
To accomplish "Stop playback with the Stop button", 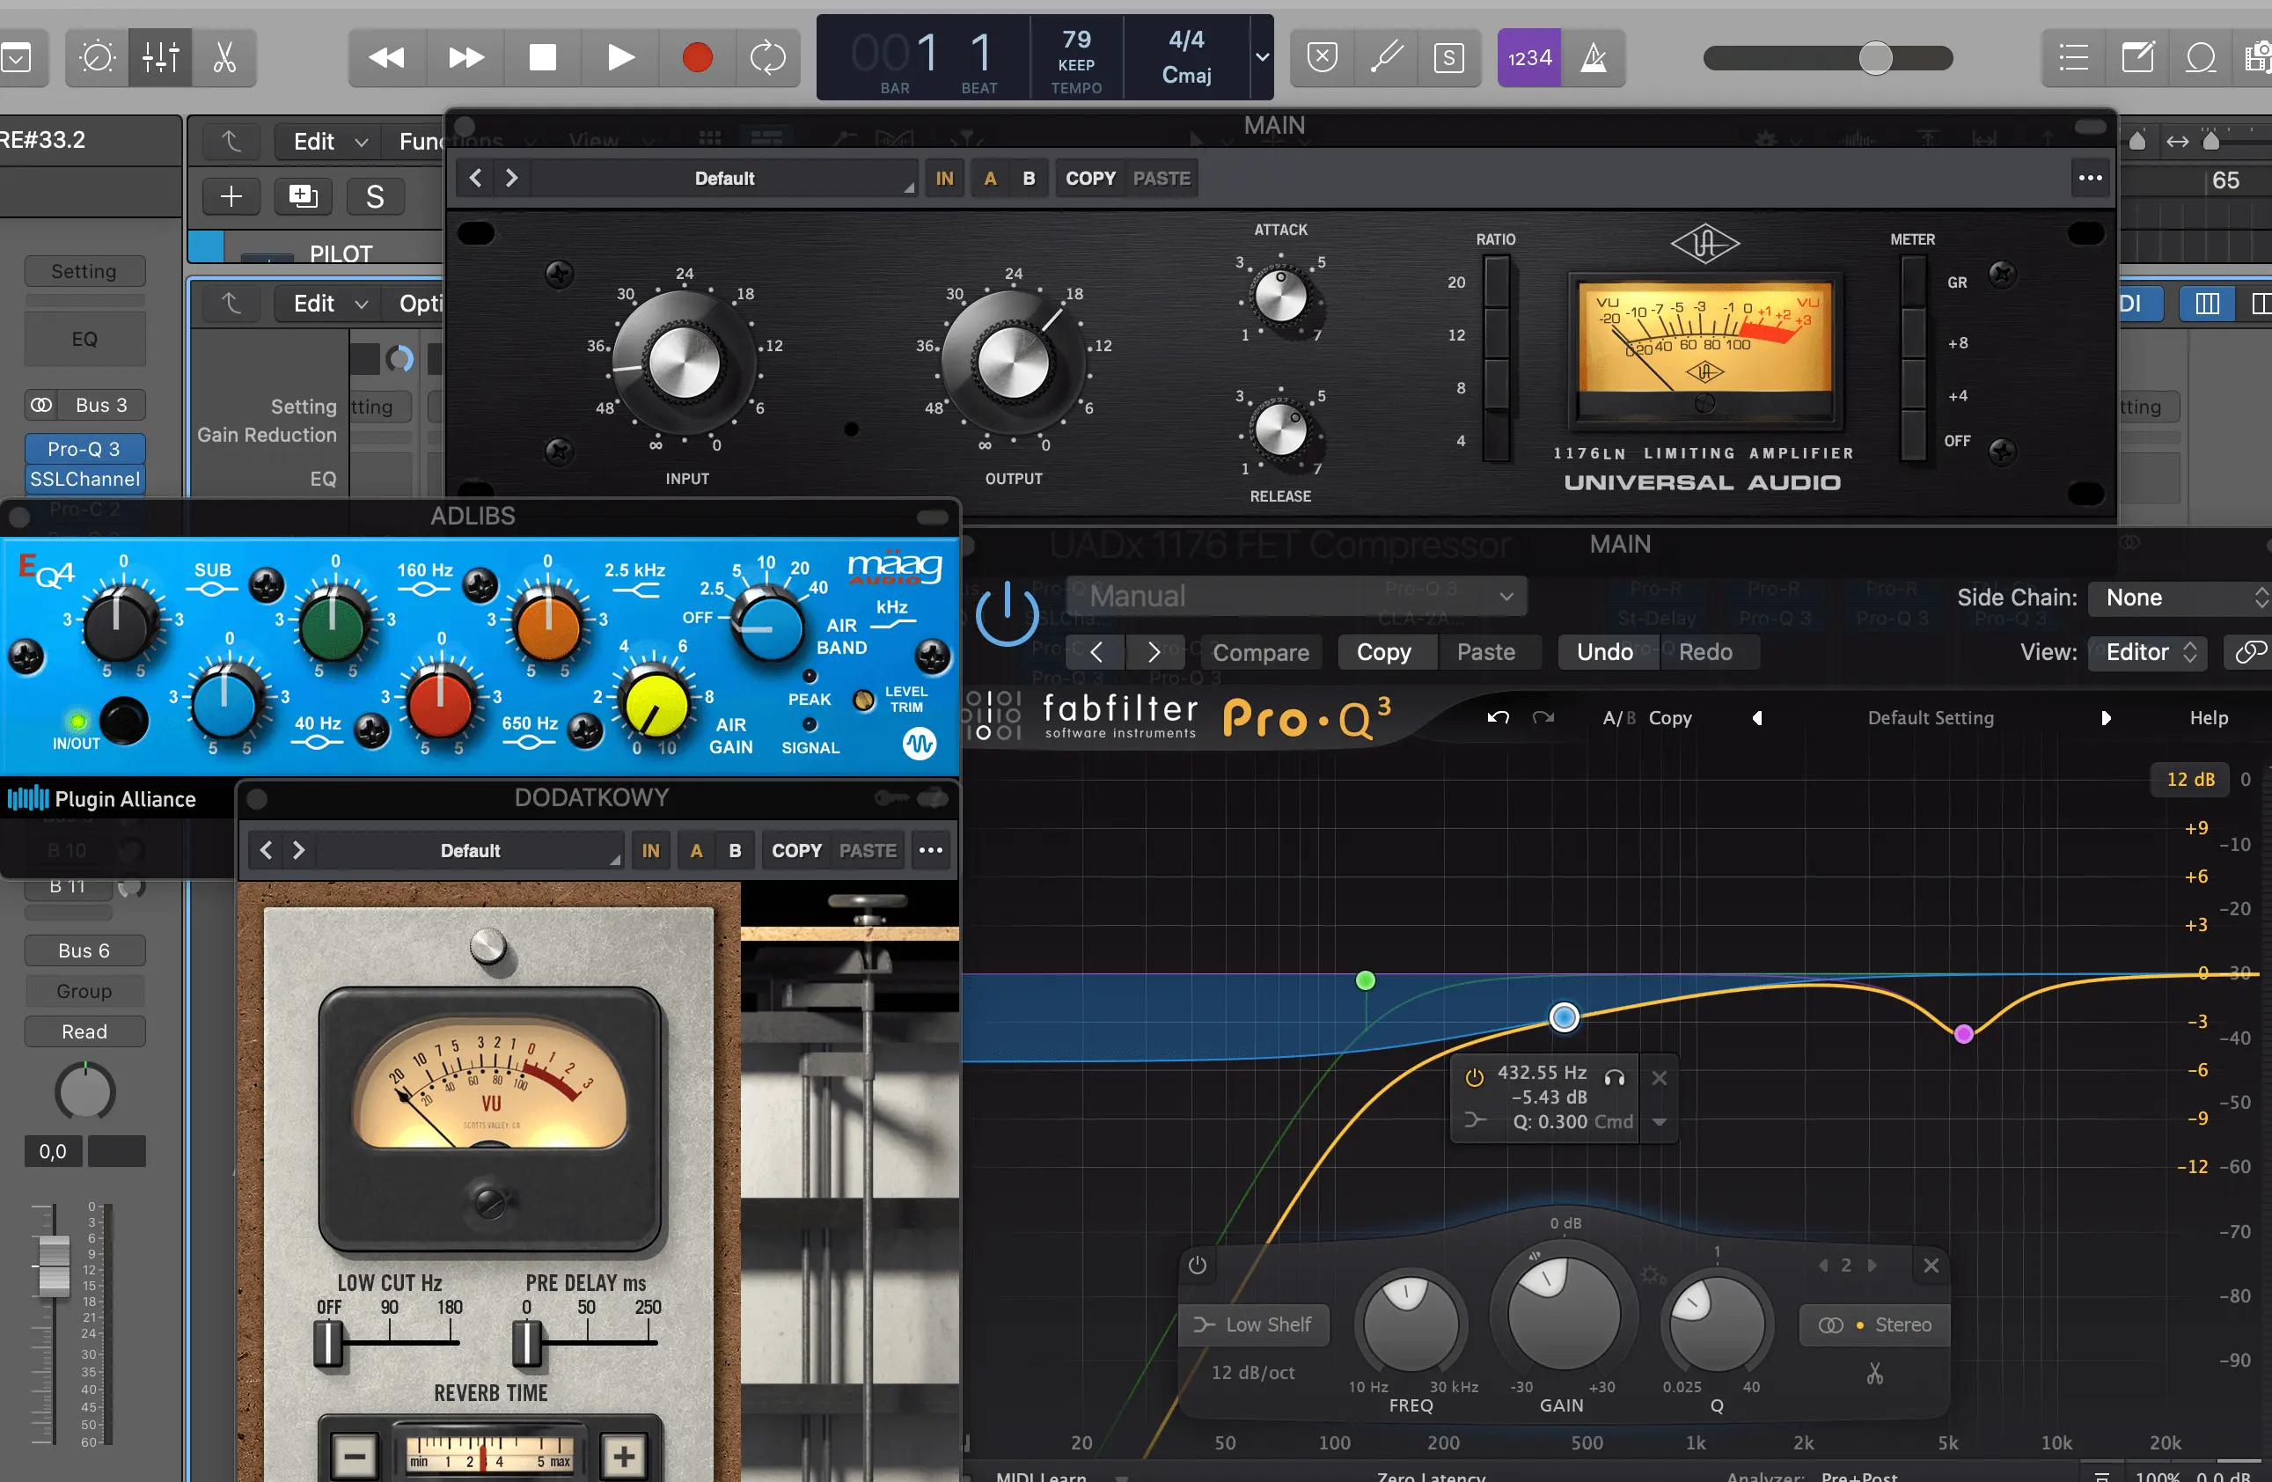I will point(542,58).
